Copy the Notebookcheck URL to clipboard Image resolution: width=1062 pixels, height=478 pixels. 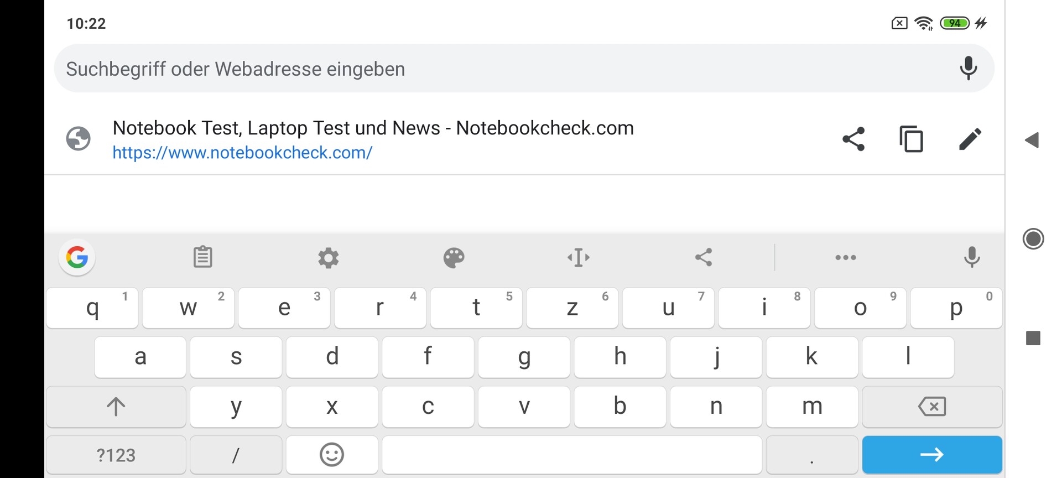tap(911, 139)
